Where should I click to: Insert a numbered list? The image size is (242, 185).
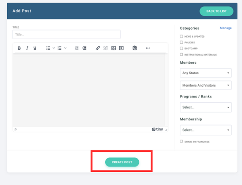pyautogui.click(x=59, y=48)
